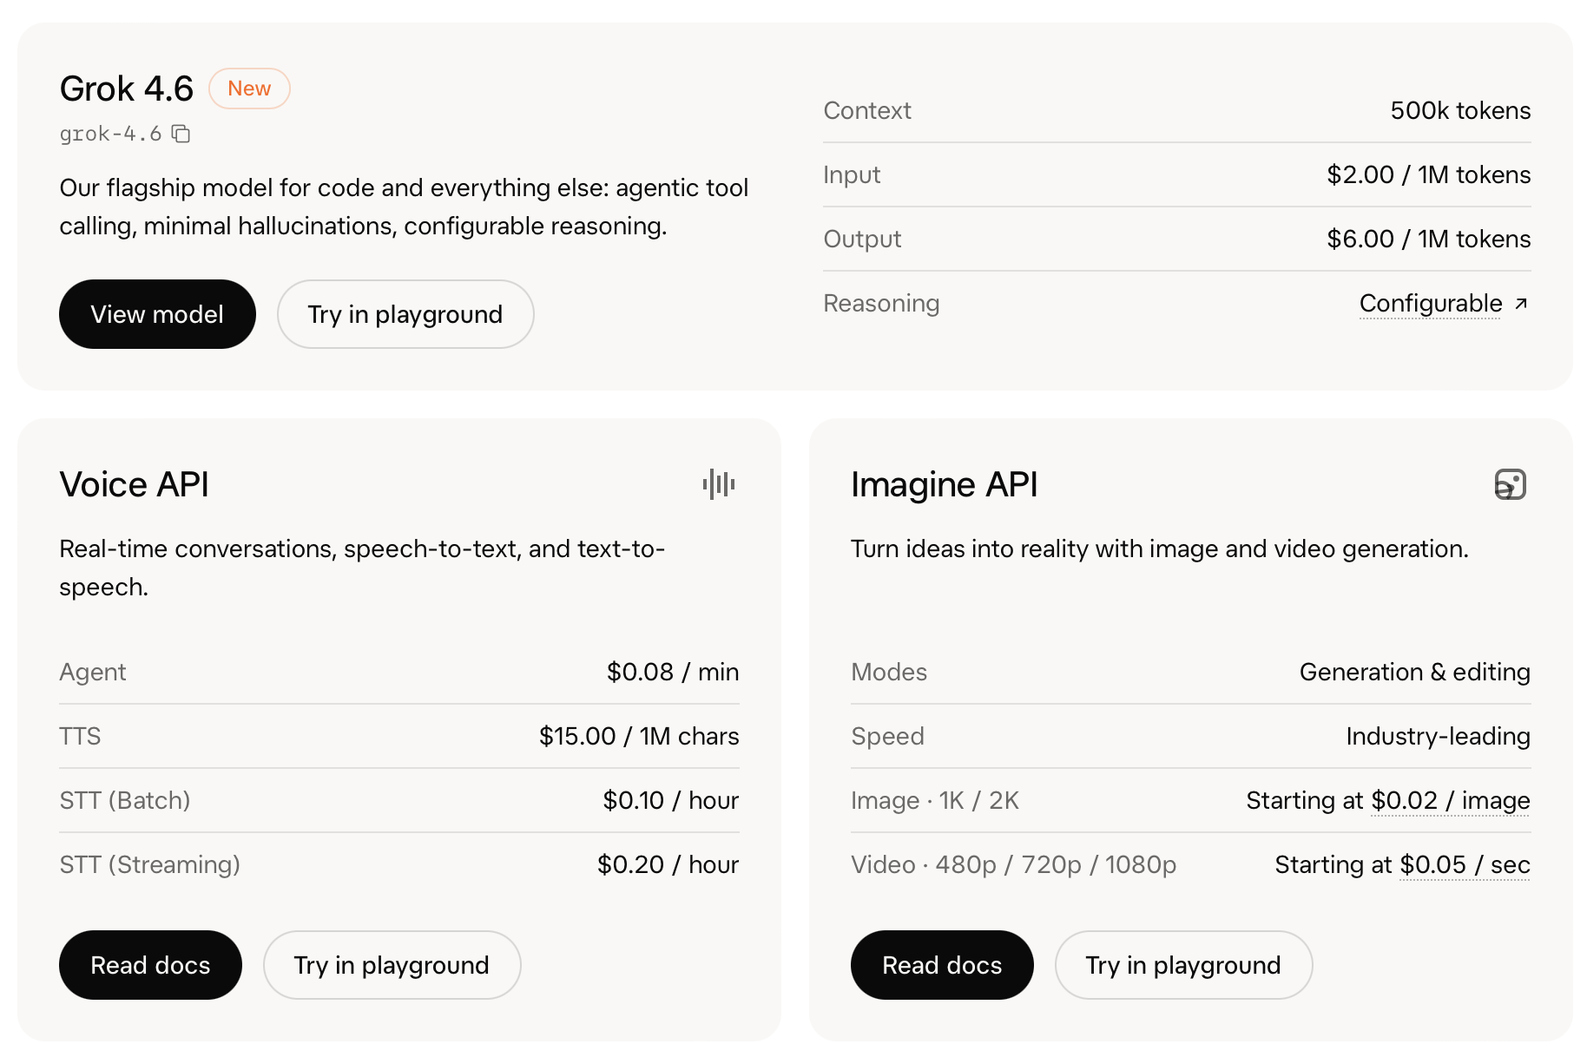Click the Imagine API image icon

[1511, 484]
